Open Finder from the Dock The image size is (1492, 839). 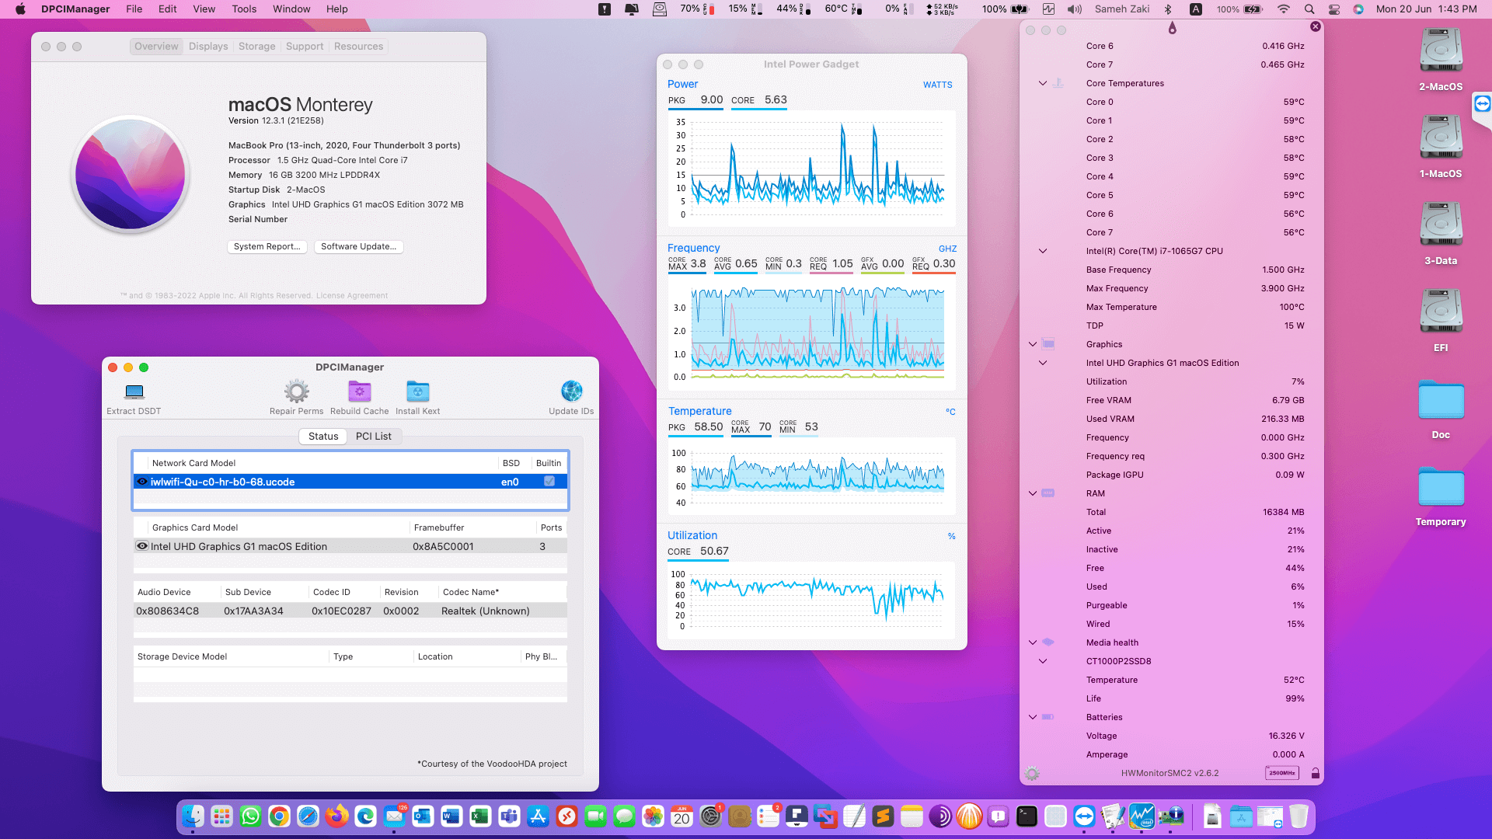[193, 816]
